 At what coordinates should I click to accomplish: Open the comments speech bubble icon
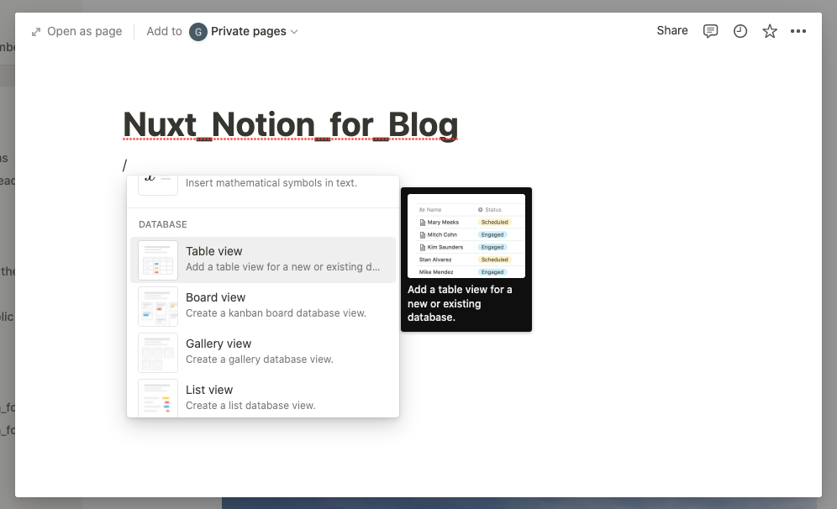coord(710,31)
